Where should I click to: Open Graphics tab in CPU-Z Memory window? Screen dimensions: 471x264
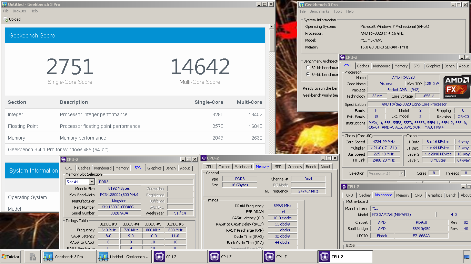[x=295, y=167]
